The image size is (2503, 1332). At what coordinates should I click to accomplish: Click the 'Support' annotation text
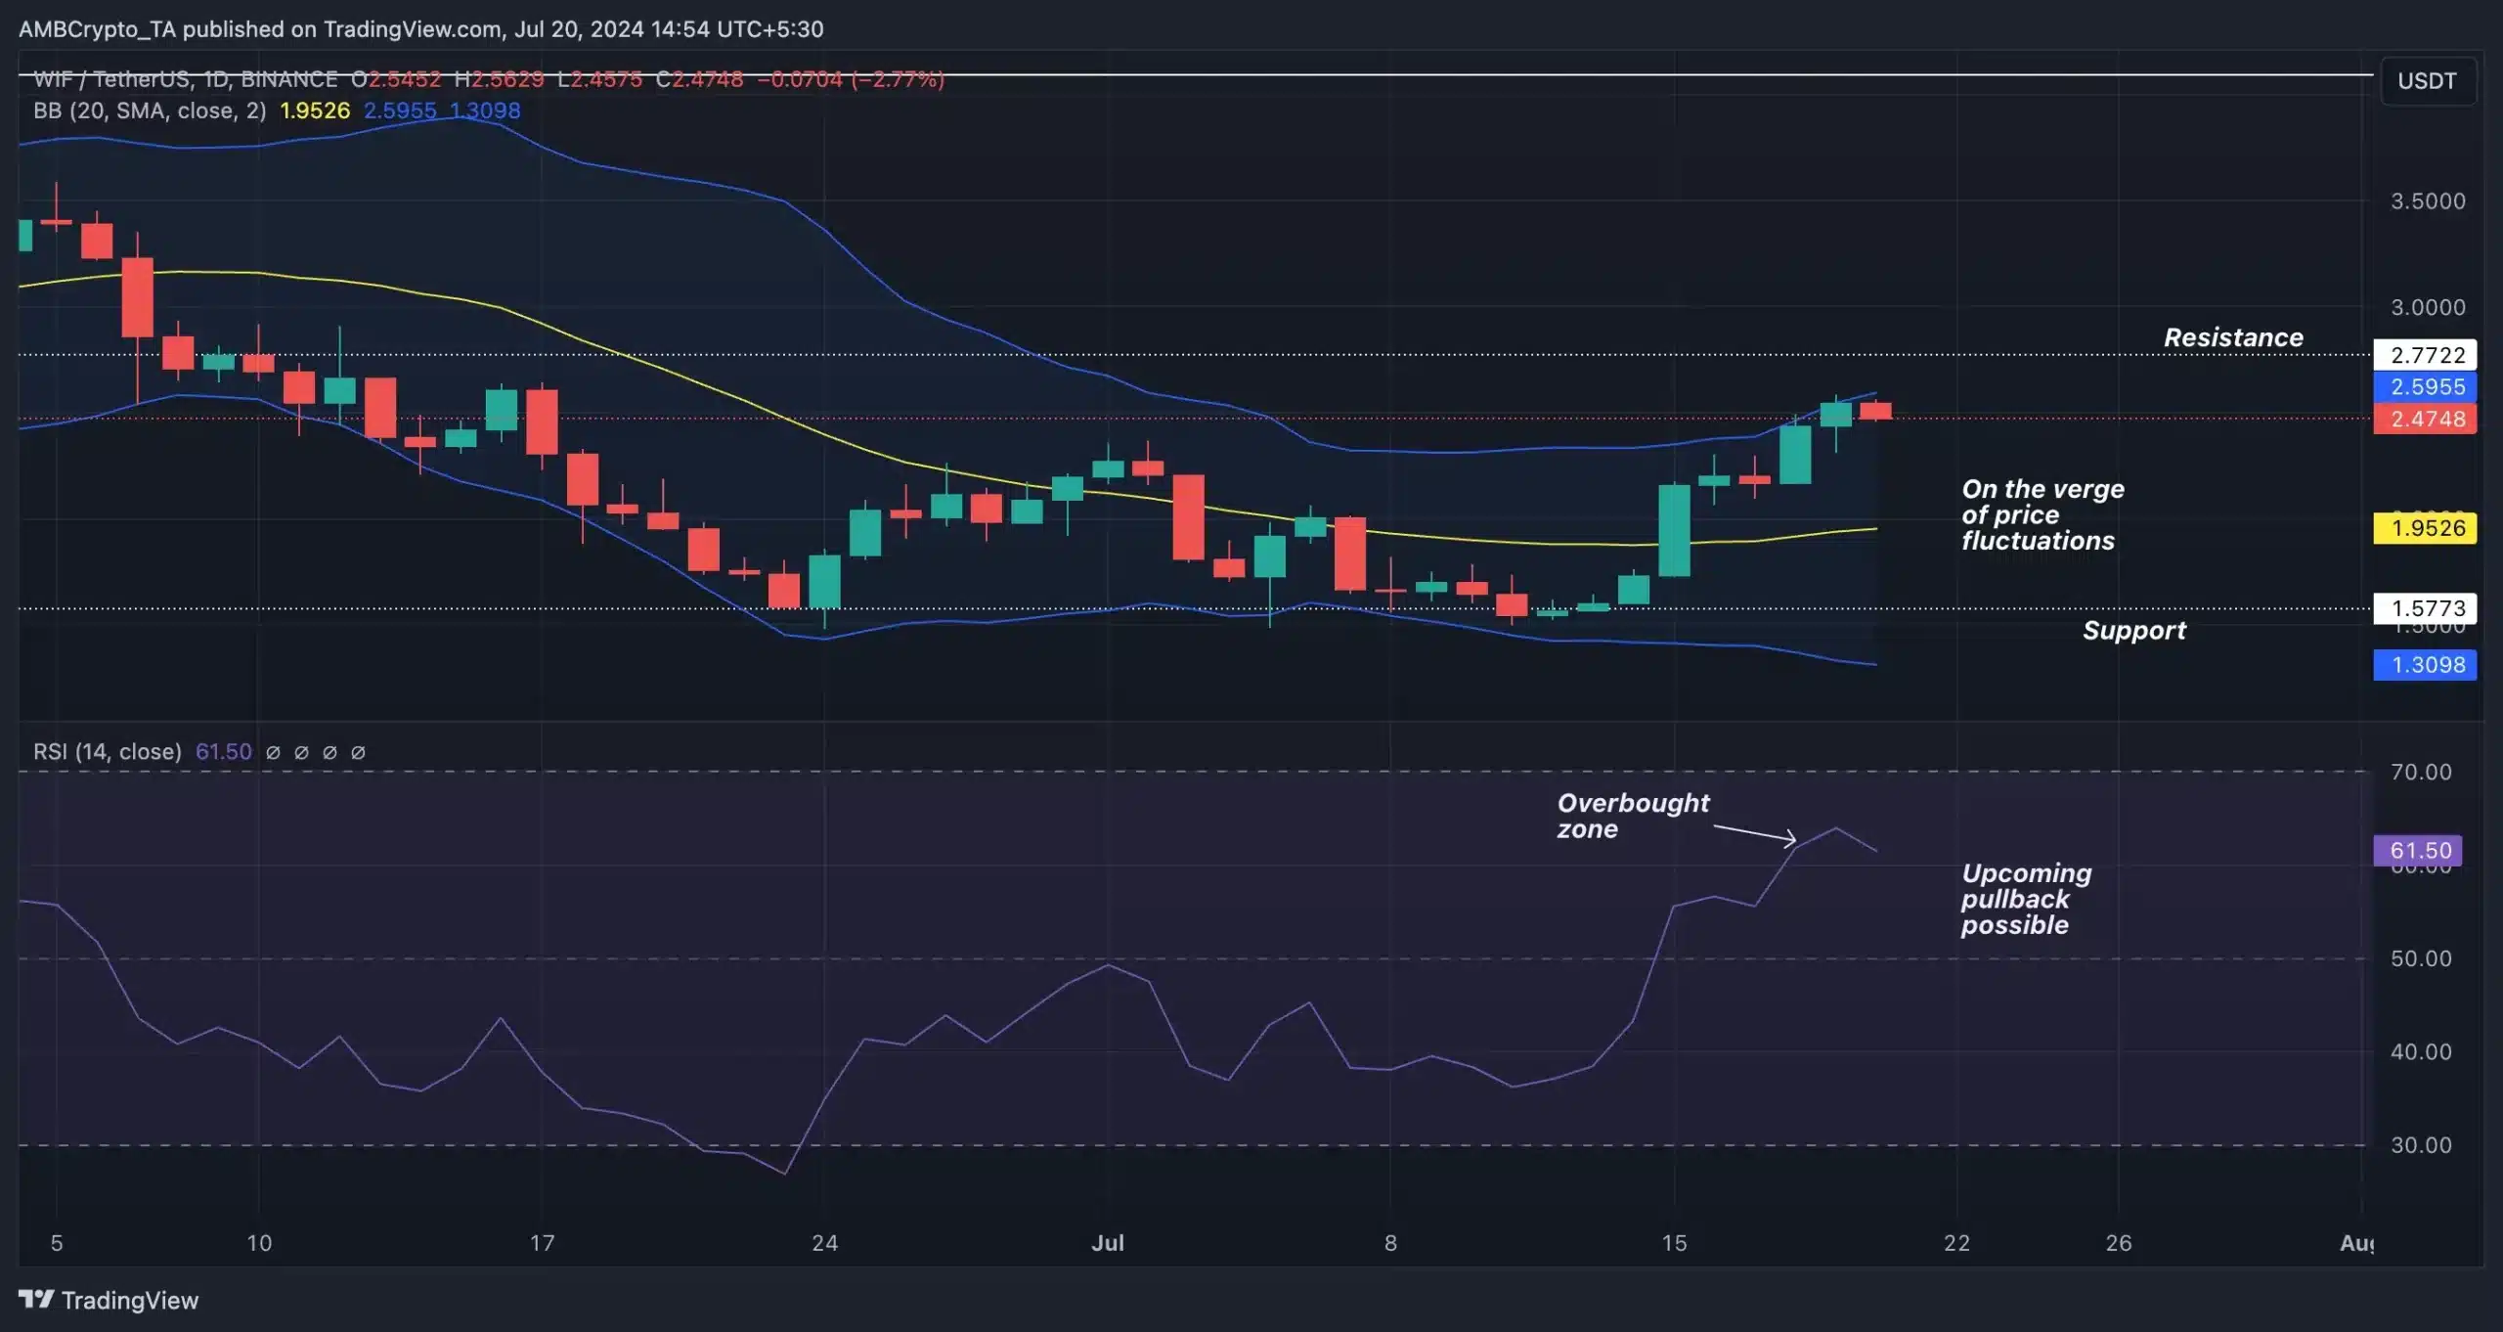[x=2134, y=630]
